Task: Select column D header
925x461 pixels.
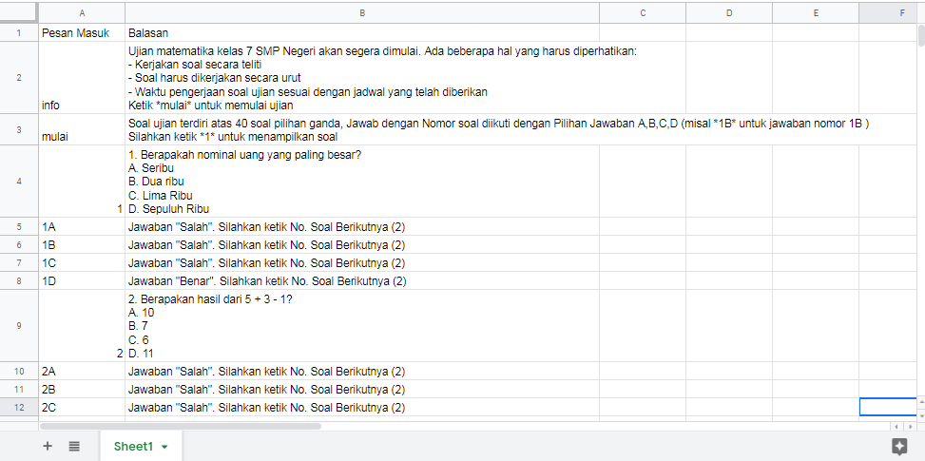Action: 729,12
